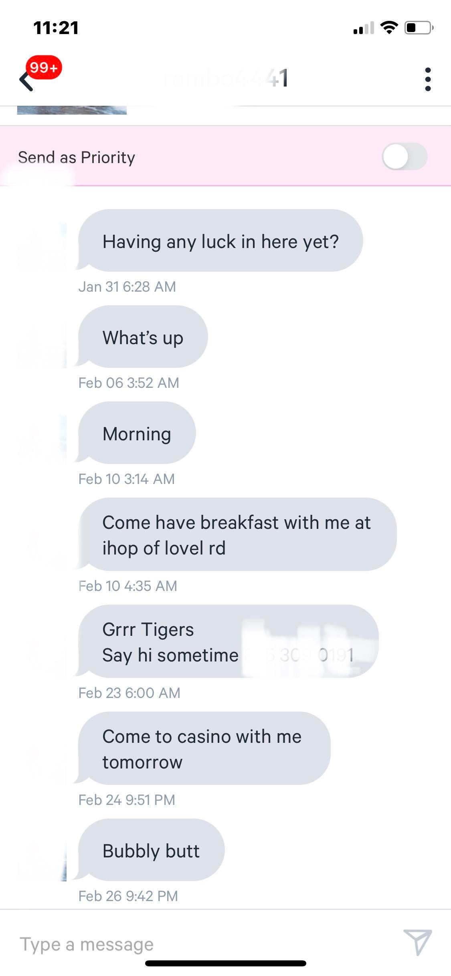Tap the send message paper plane icon
Viewport: 451px width, 976px height.
(417, 942)
